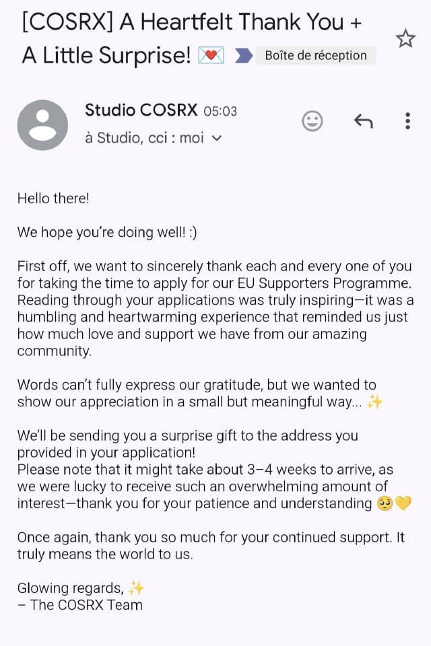
Task: Click the sparkles emoji beside 'Glowing regards,'
Action: pos(136,588)
